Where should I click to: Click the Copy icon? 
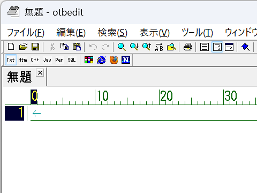point(64,47)
